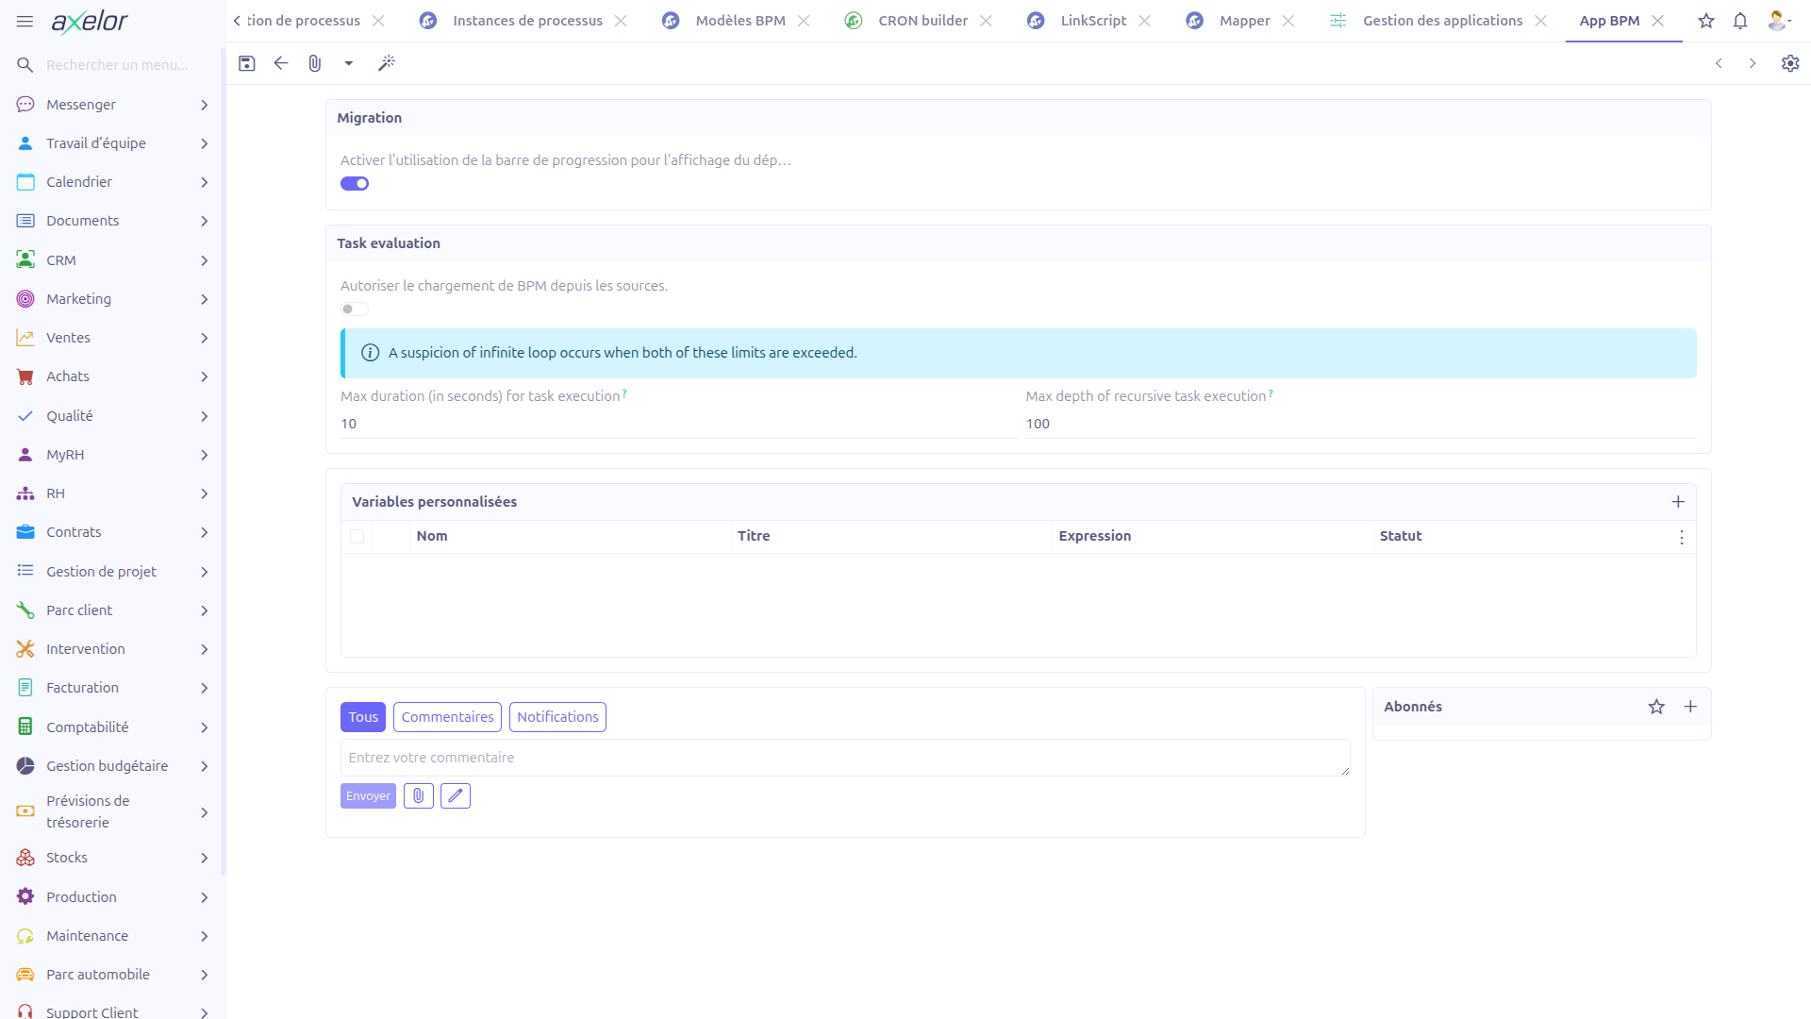
Task: Click the magic wand icon
Action: click(387, 63)
